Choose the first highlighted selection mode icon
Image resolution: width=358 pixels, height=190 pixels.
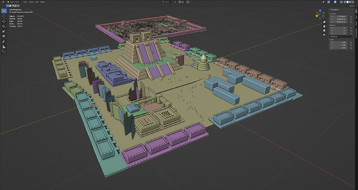[8, 6]
